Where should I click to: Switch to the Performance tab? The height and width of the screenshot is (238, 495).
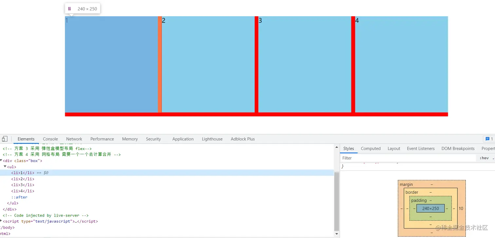pyautogui.click(x=102, y=139)
